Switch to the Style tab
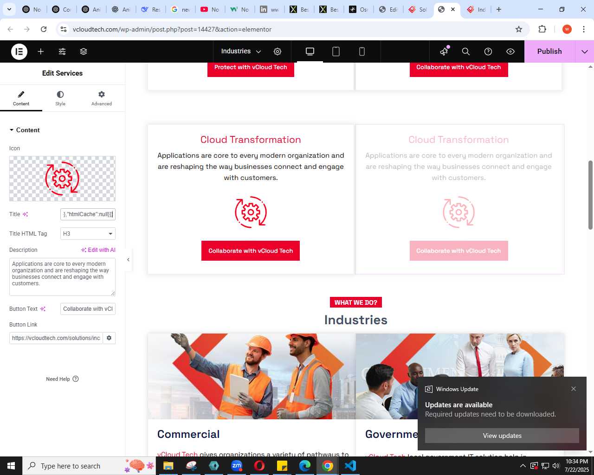This screenshot has height=475, width=594. pos(60,98)
